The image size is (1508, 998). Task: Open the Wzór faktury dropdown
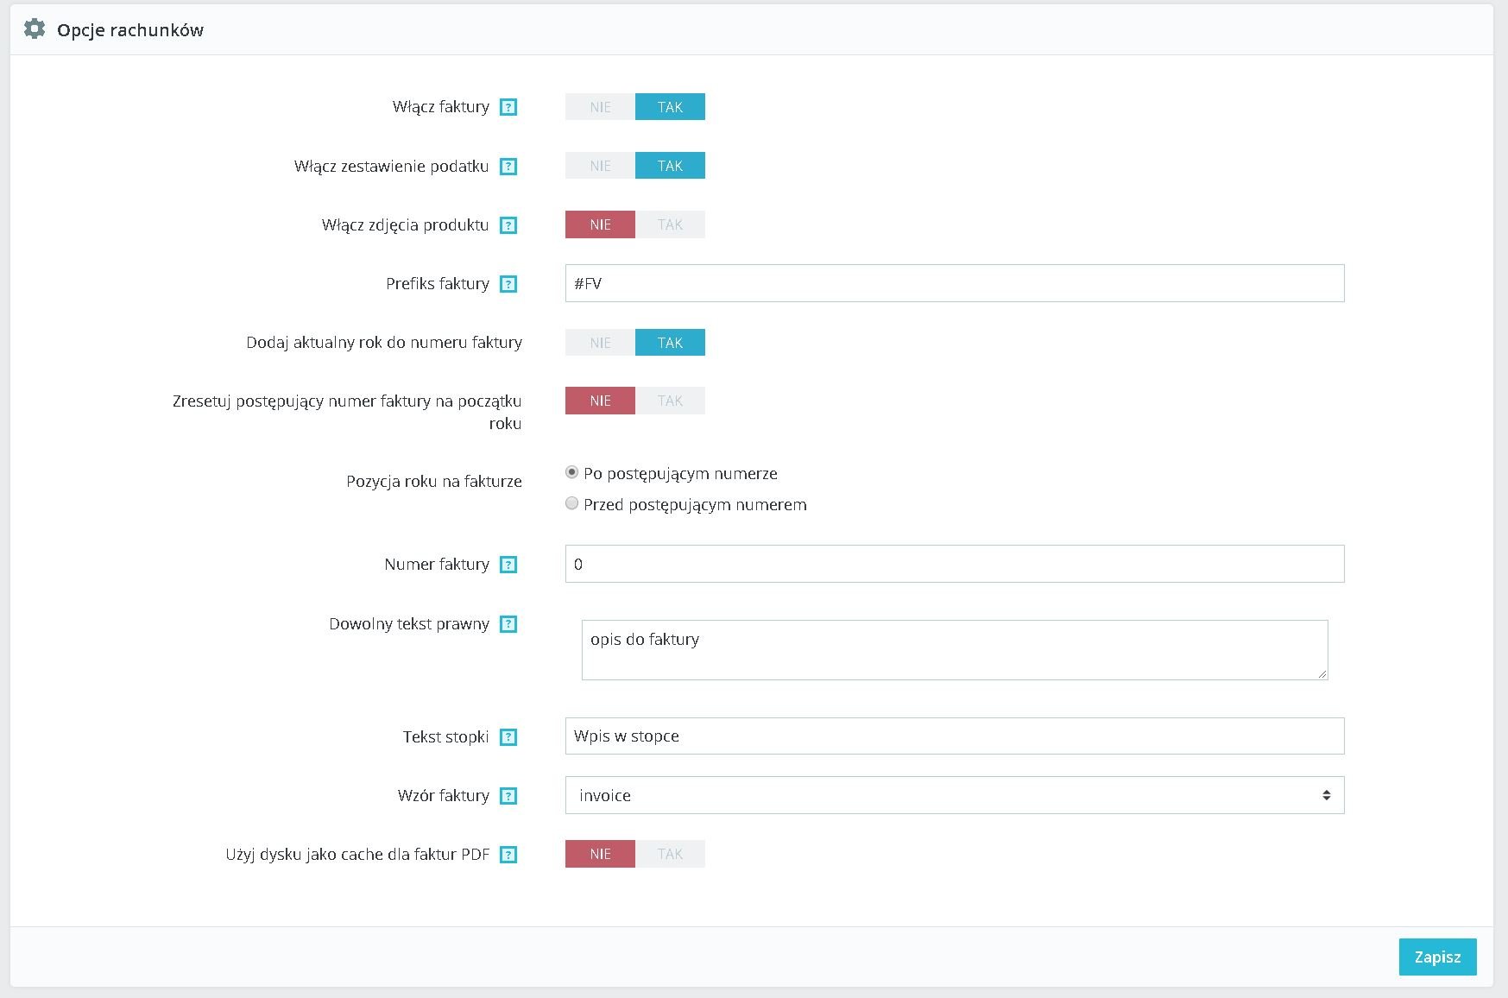click(954, 795)
